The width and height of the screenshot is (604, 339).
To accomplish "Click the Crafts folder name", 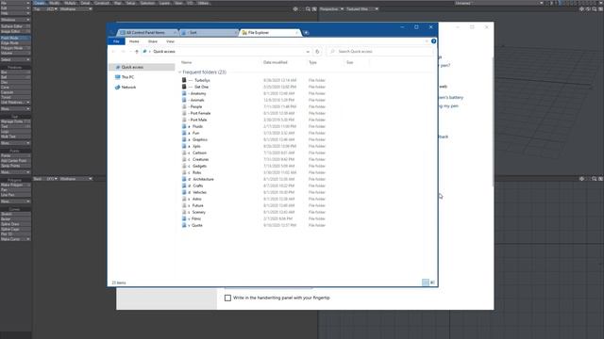I will pos(198,186).
